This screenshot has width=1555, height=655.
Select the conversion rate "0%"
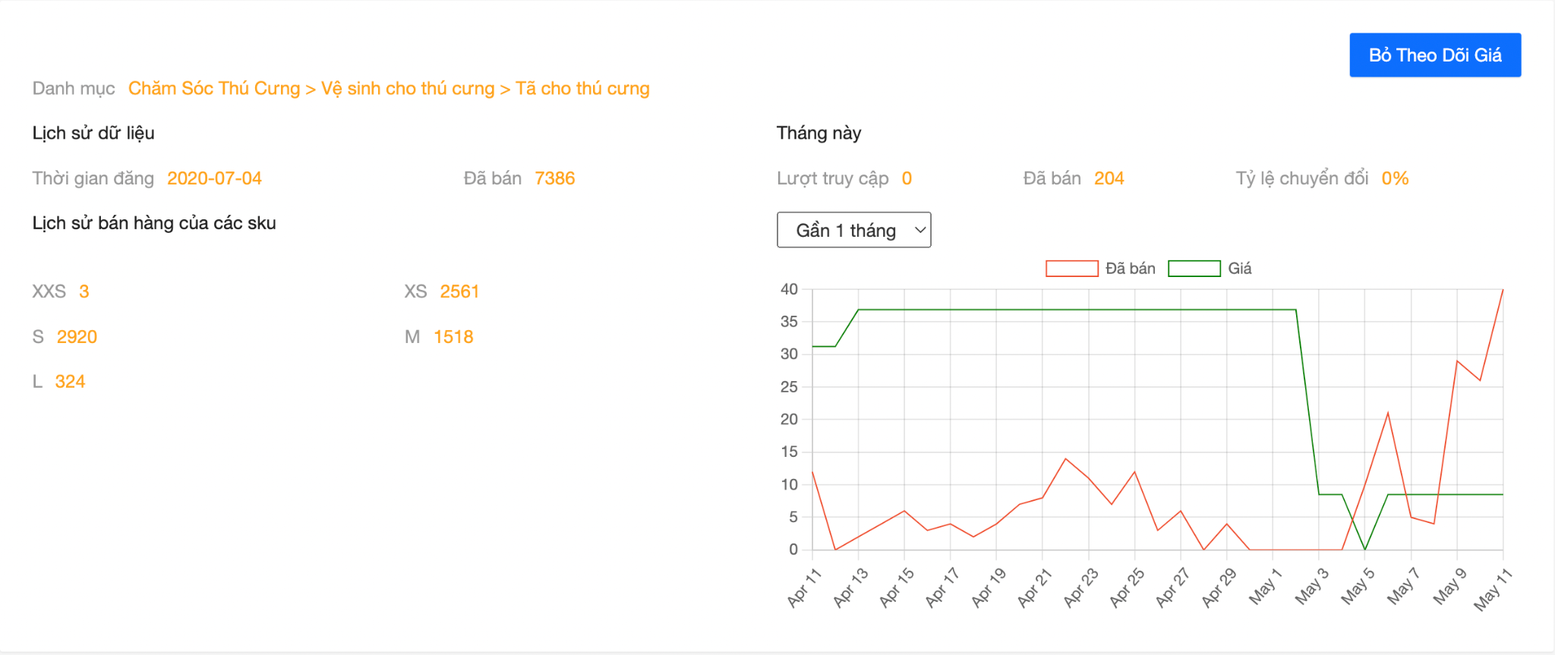pos(1395,178)
